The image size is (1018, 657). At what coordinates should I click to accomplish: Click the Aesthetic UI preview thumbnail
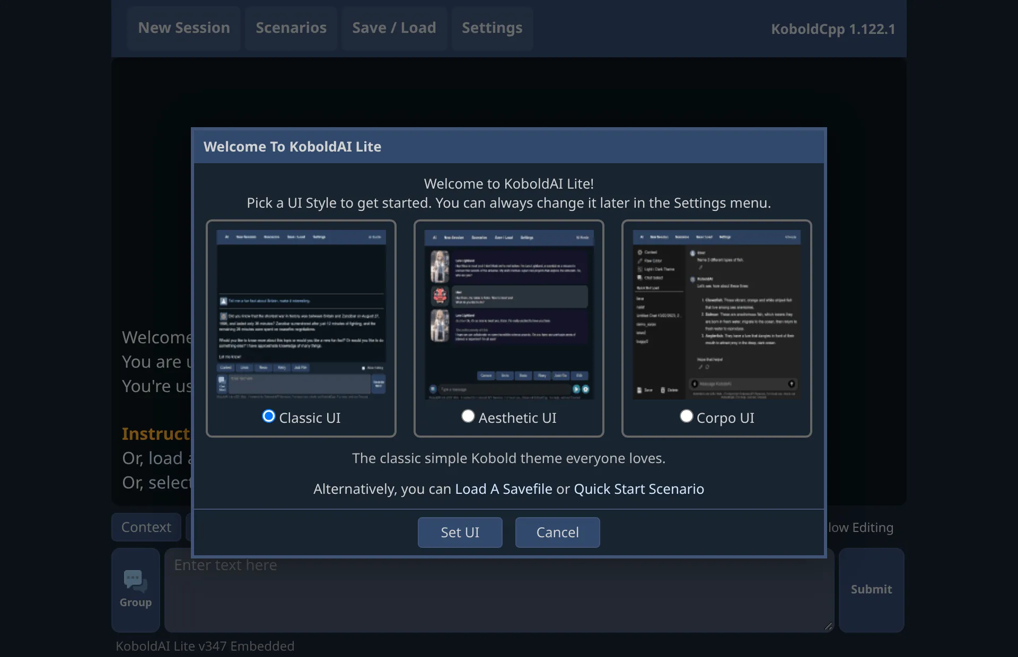509,314
